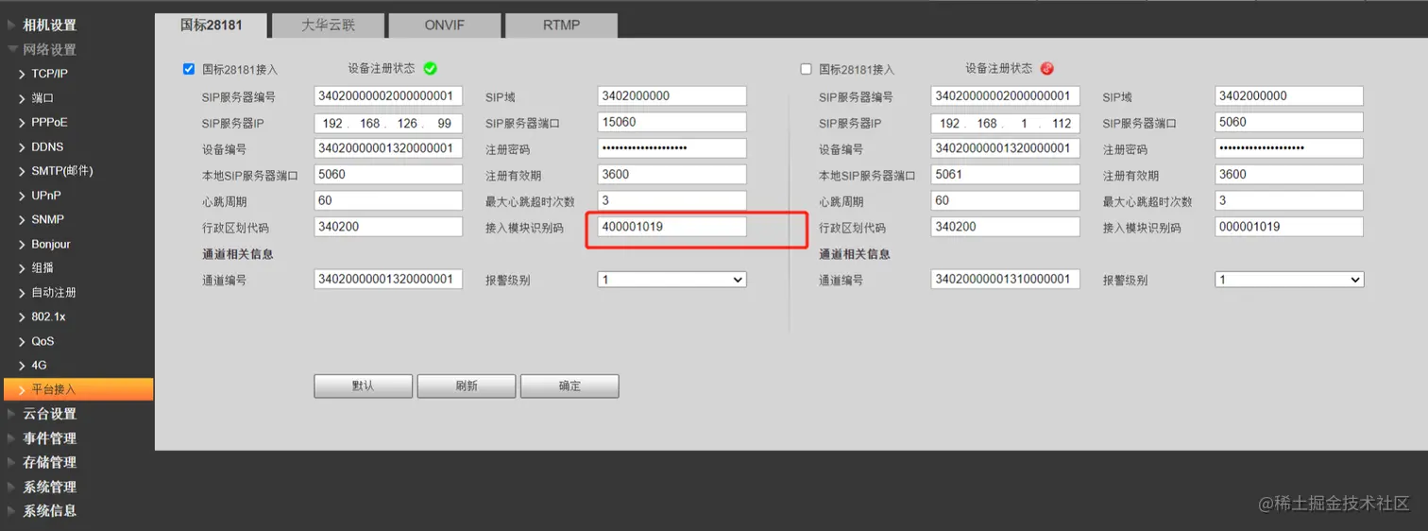Click the 接入模块识别码 field with 400001019
Screen dimensions: 1428x531
(672, 227)
